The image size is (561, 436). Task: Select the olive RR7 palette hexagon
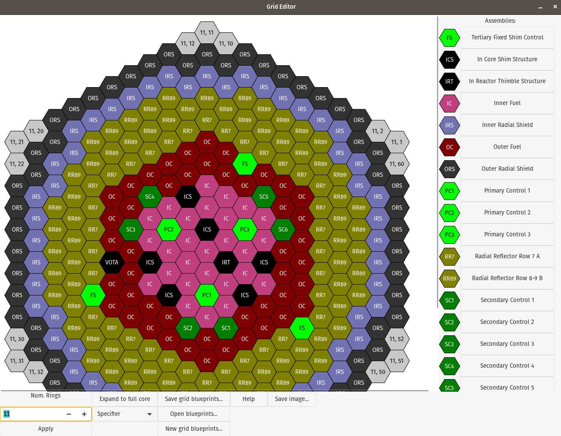click(449, 257)
